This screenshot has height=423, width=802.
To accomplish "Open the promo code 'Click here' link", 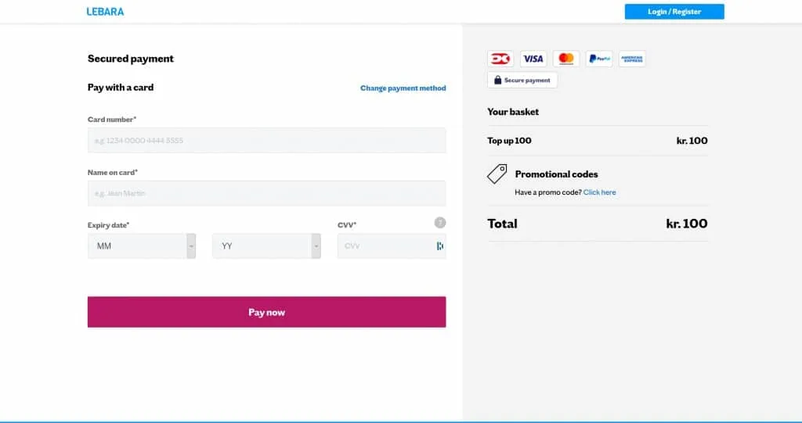I will point(599,192).
